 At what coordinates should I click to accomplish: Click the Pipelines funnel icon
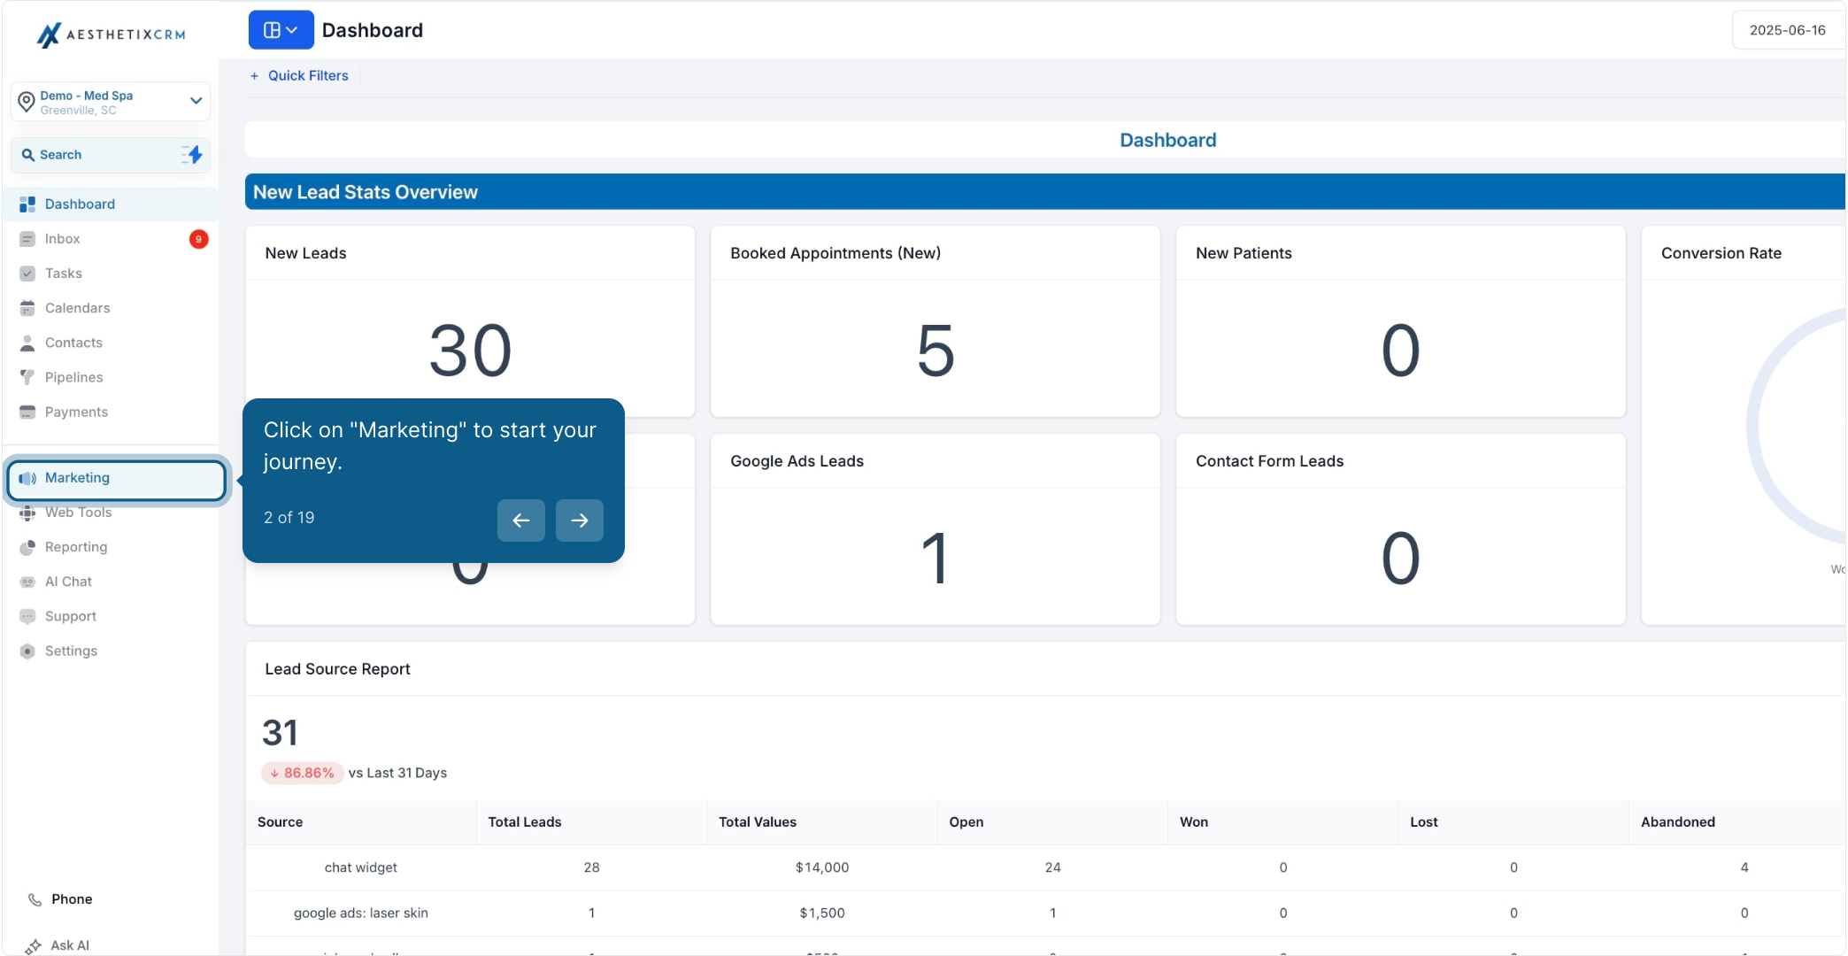(27, 377)
